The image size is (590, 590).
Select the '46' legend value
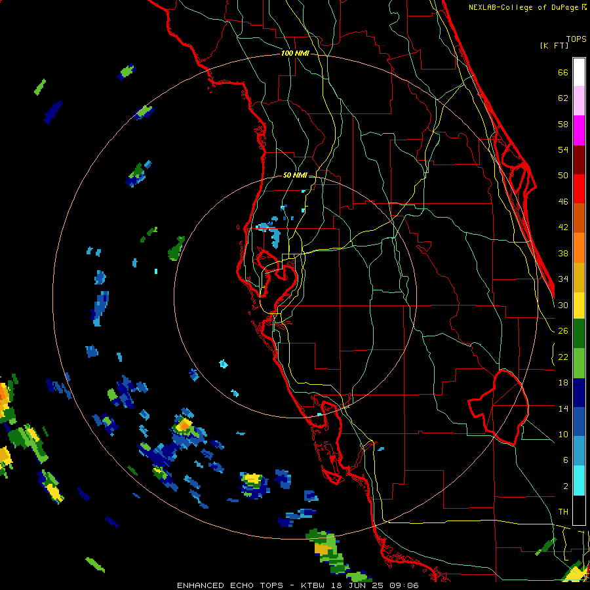[563, 202]
